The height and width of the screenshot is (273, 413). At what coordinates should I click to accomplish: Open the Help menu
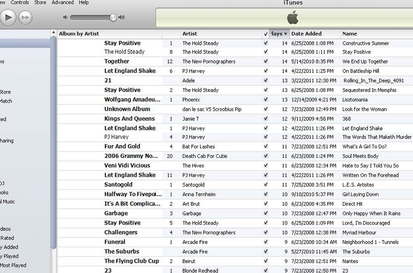pyautogui.click(x=84, y=2)
